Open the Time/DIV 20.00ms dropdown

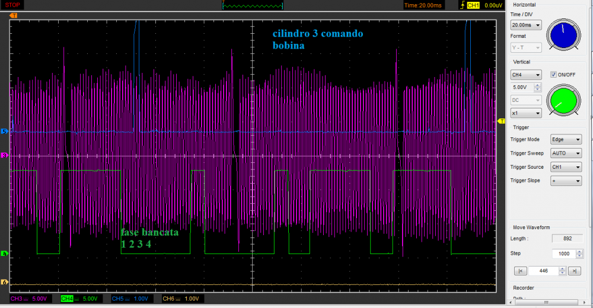(x=525, y=25)
